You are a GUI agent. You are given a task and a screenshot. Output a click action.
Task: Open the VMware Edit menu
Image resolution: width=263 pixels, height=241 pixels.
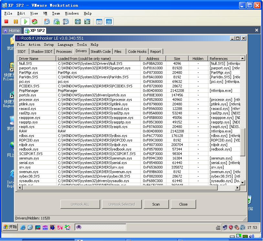21,14
